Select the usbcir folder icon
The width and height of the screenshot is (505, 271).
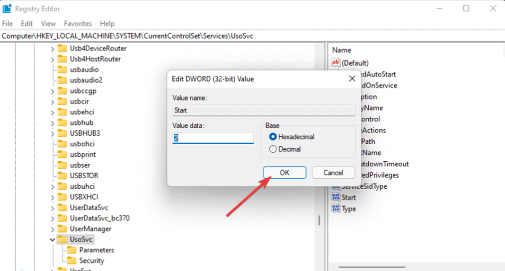point(62,101)
